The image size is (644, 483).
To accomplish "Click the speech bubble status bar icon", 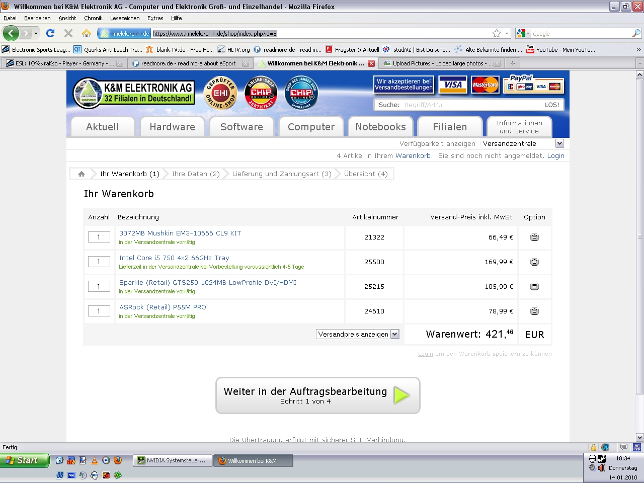I will 624,447.
